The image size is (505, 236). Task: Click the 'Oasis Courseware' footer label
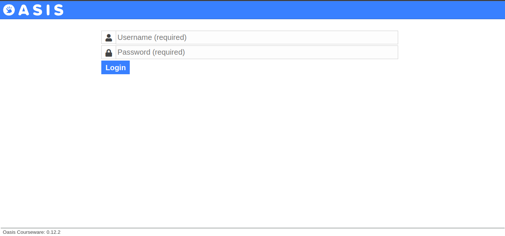(x=24, y=232)
